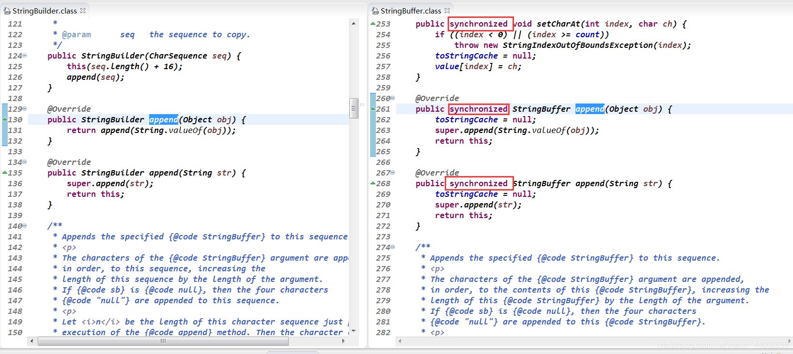Click the StringBuilder vertical scrollbar thumb
The width and height of the screenshot is (793, 354).
tap(354, 108)
